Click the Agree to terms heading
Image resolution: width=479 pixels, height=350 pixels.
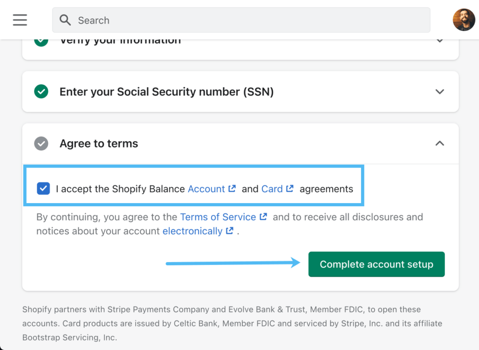tap(99, 143)
